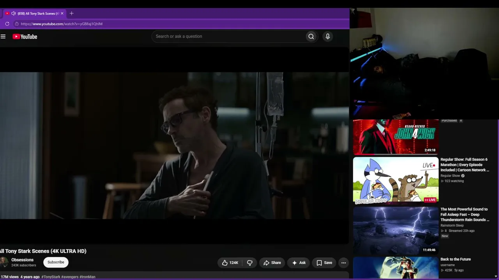Select the All Tony Stark Scenes browser tab
Screen dimensions: 499x280
(x=35, y=13)
